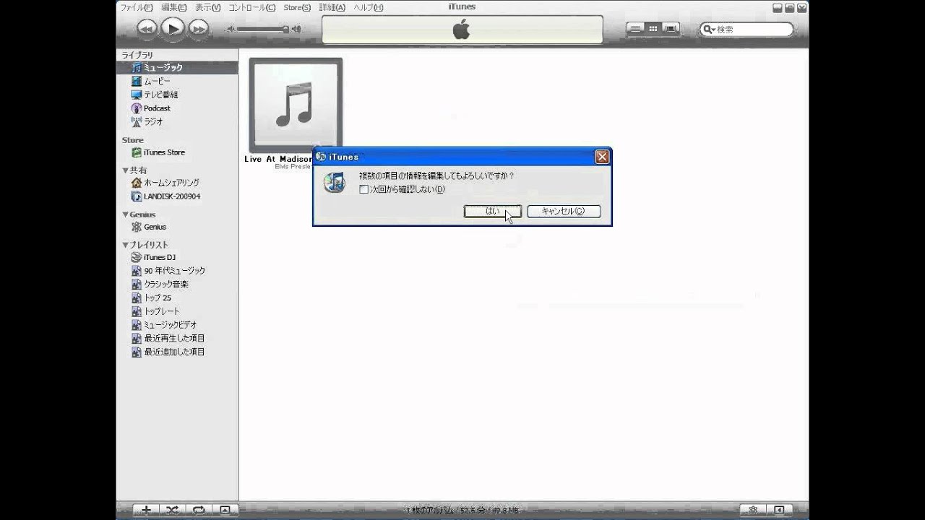Collapse the Genius section
Image resolution: width=925 pixels, height=520 pixels.
(x=125, y=214)
